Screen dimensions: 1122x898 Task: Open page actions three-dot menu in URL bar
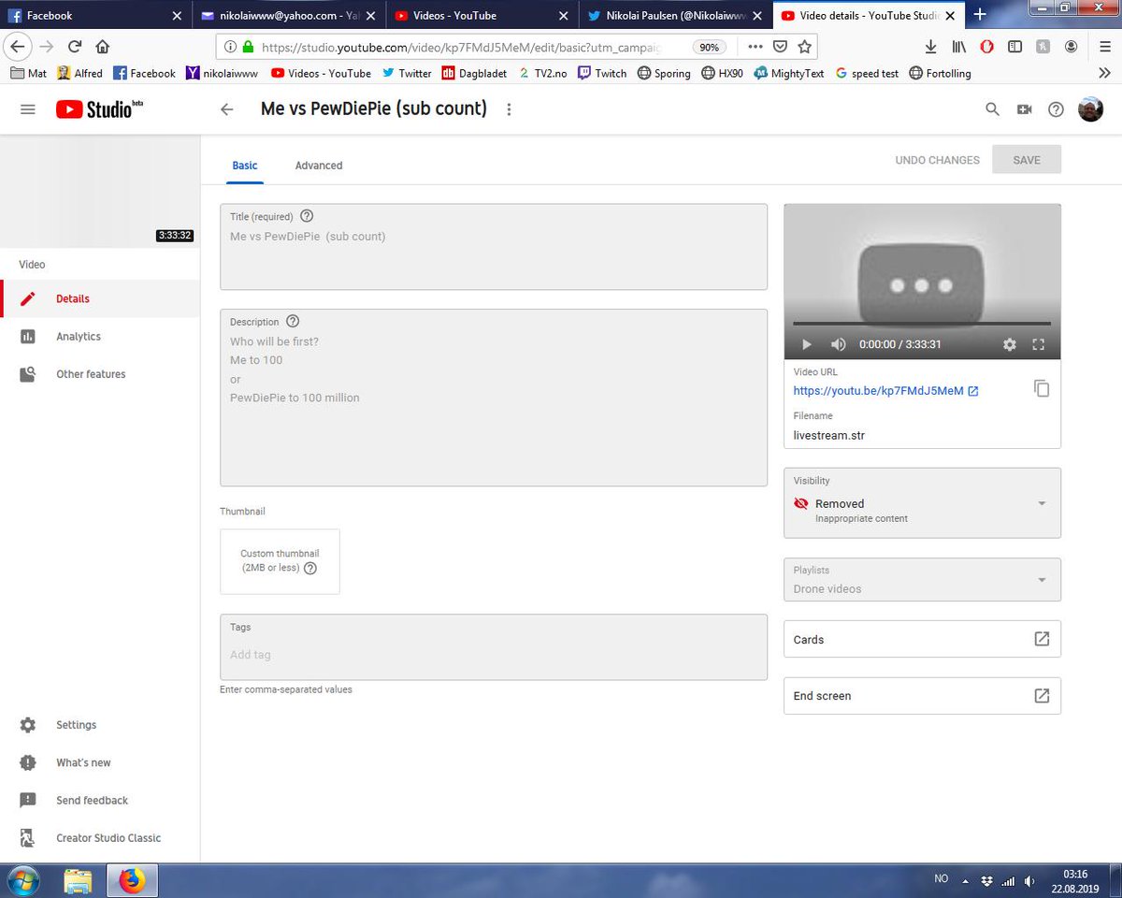pyautogui.click(x=755, y=47)
